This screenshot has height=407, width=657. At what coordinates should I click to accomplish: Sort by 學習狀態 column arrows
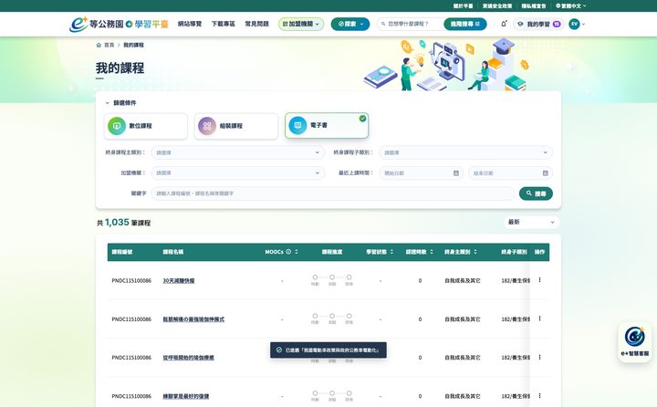pos(391,252)
